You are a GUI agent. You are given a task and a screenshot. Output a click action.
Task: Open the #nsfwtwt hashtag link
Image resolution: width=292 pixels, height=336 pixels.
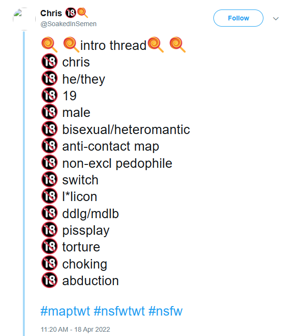[119, 311]
